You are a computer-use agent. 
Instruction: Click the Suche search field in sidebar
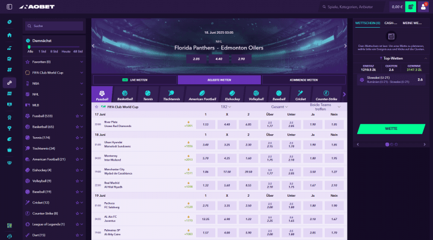54,26
